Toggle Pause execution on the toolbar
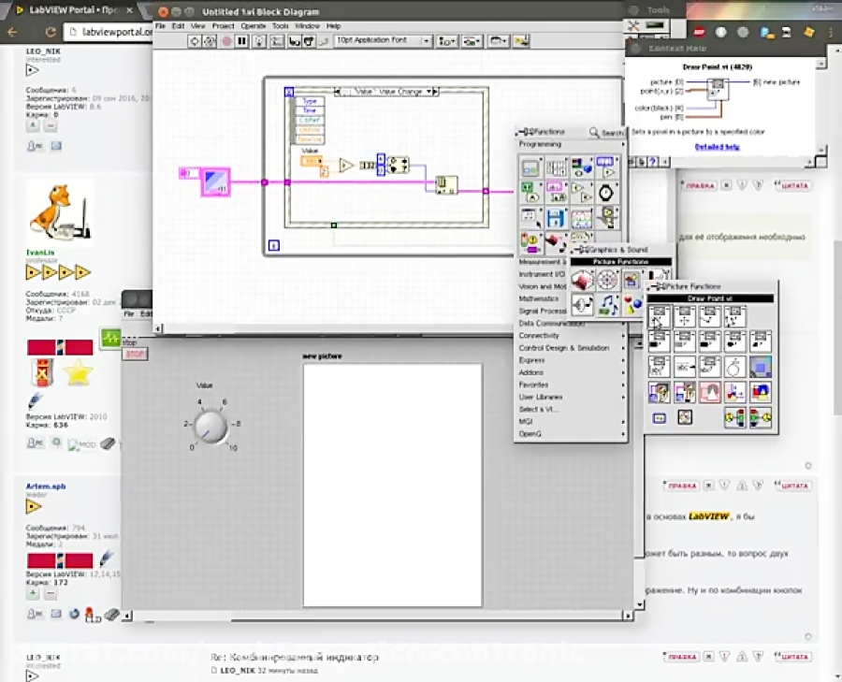Image resolution: width=842 pixels, height=682 pixels. pyautogui.click(x=243, y=40)
